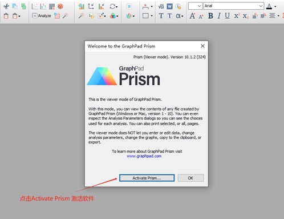Click the blue Word object icon
Screen dimensions: 284x219
pyautogui.click(x=170, y=6)
